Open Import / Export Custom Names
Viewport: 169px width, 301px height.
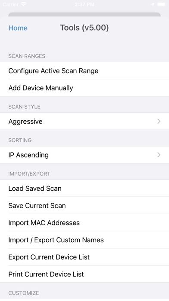[84, 240]
